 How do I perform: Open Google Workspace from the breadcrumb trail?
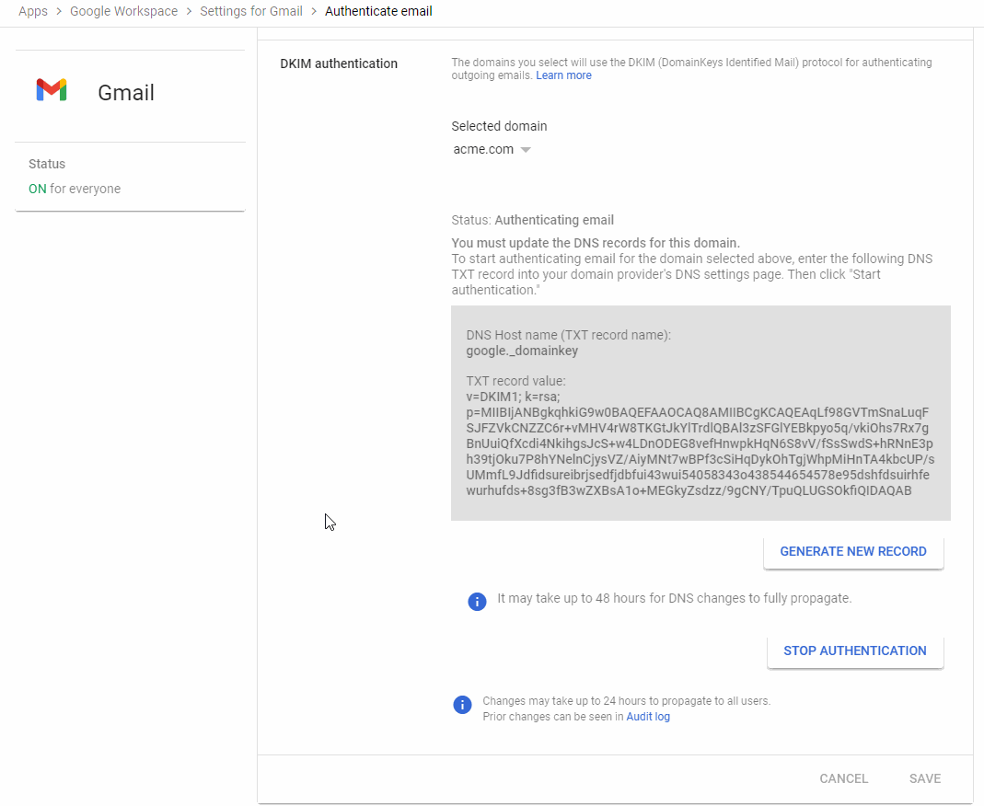click(x=123, y=11)
